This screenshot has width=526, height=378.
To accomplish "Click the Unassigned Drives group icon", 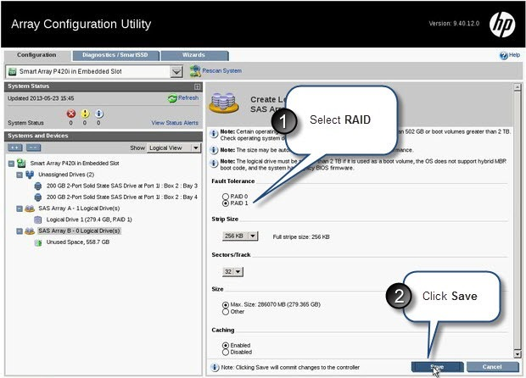I will [30, 175].
